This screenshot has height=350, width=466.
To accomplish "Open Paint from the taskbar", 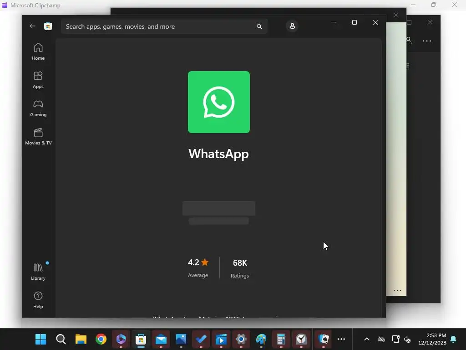I will click(x=261, y=339).
